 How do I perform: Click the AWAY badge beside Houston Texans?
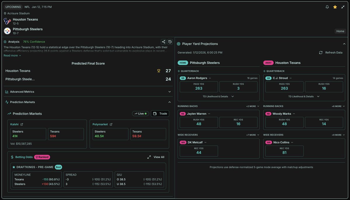tap(268, 63)
